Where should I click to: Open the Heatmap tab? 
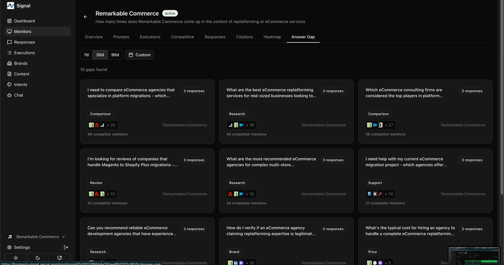coord(272,37)
